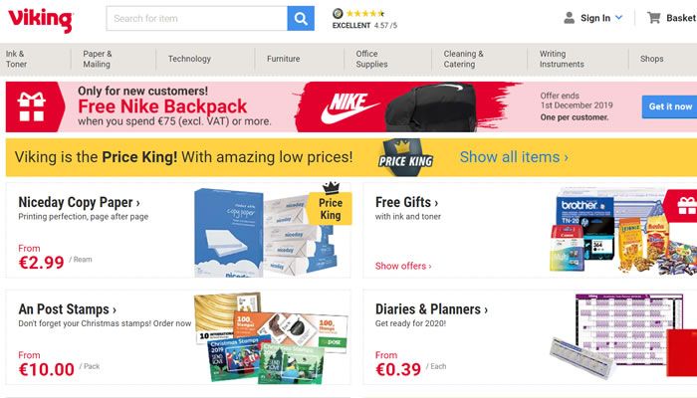Open the Diaries & Planners heading
Viewport: 697px width, 398px height.
(431, 308)
